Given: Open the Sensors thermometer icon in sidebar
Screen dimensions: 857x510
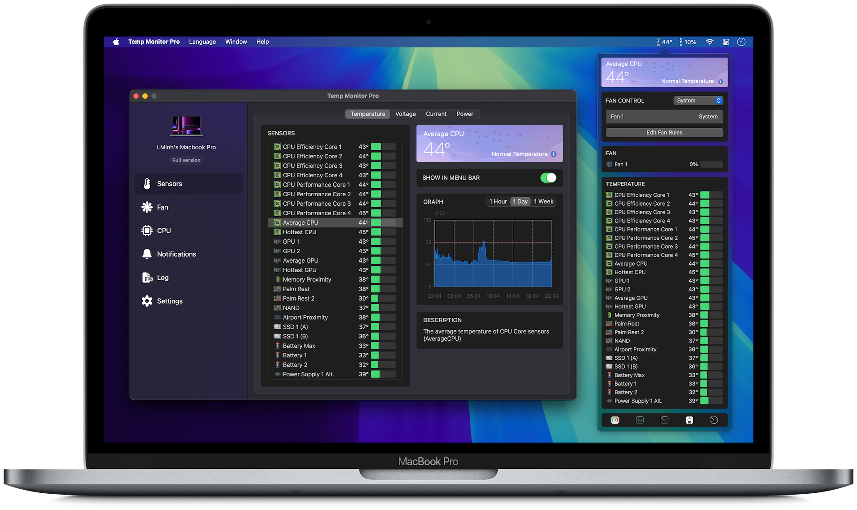Looking at the screenshot, I should (147, 184).
